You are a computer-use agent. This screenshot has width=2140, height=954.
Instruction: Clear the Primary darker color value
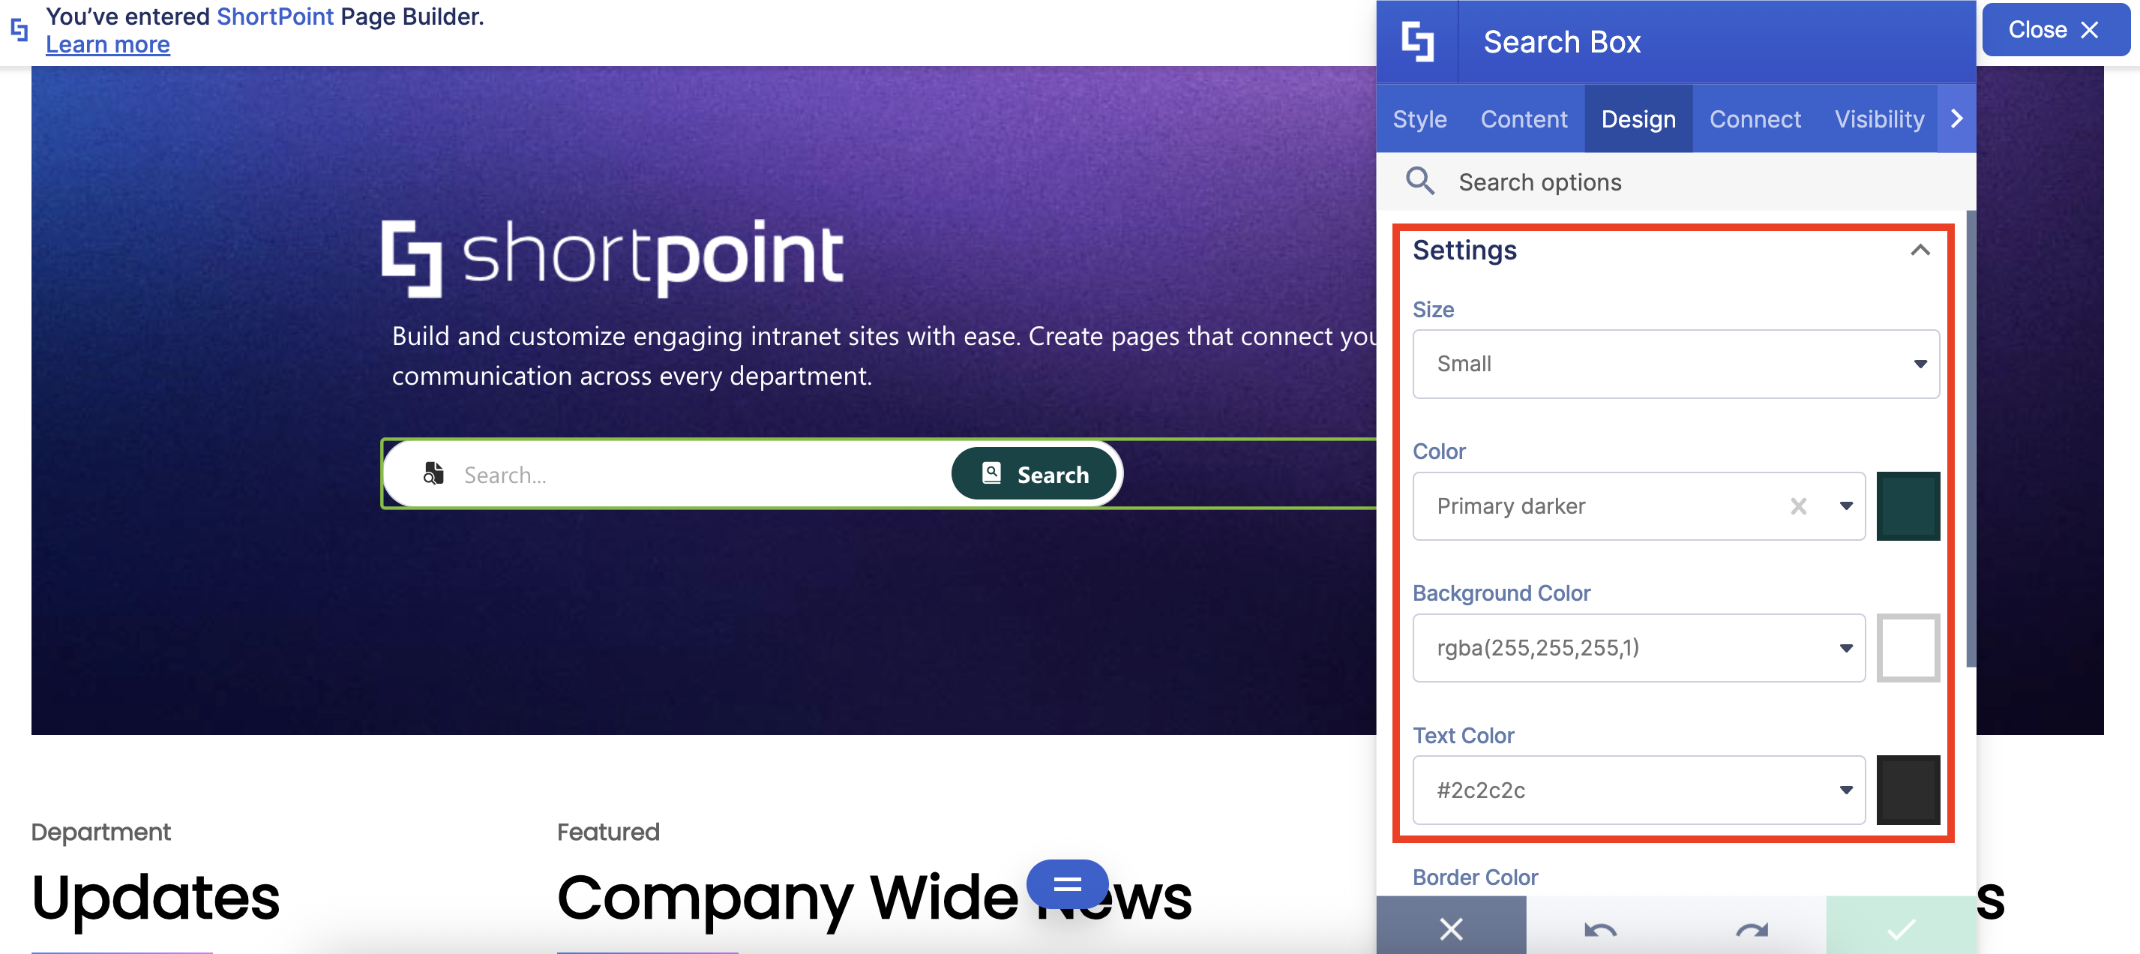pos(1799,506)
